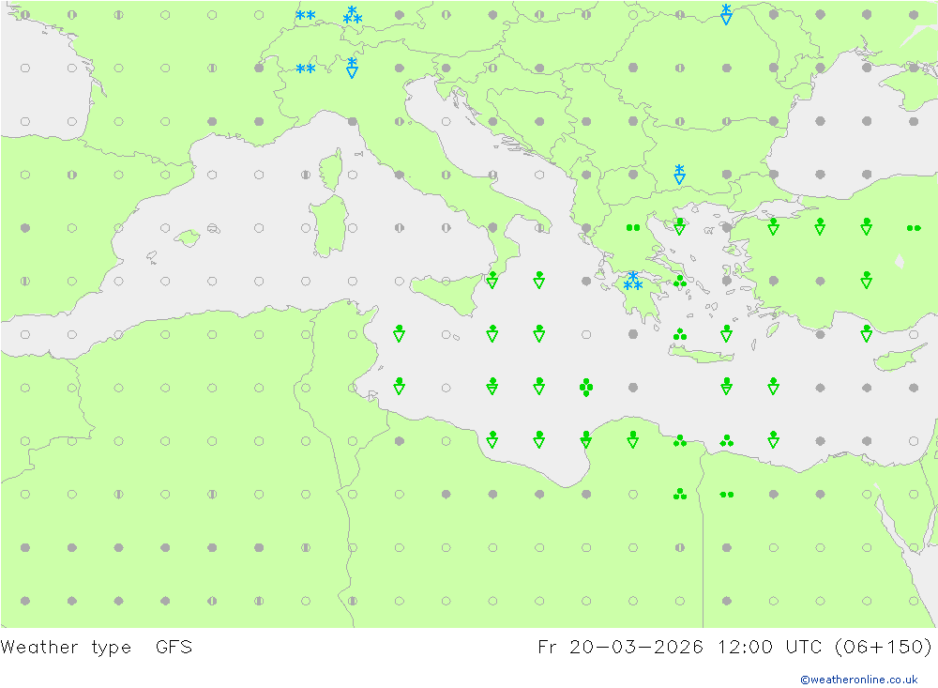Click the two-dot rain symbol in northwestern Egypt

(x=726, y=495)
